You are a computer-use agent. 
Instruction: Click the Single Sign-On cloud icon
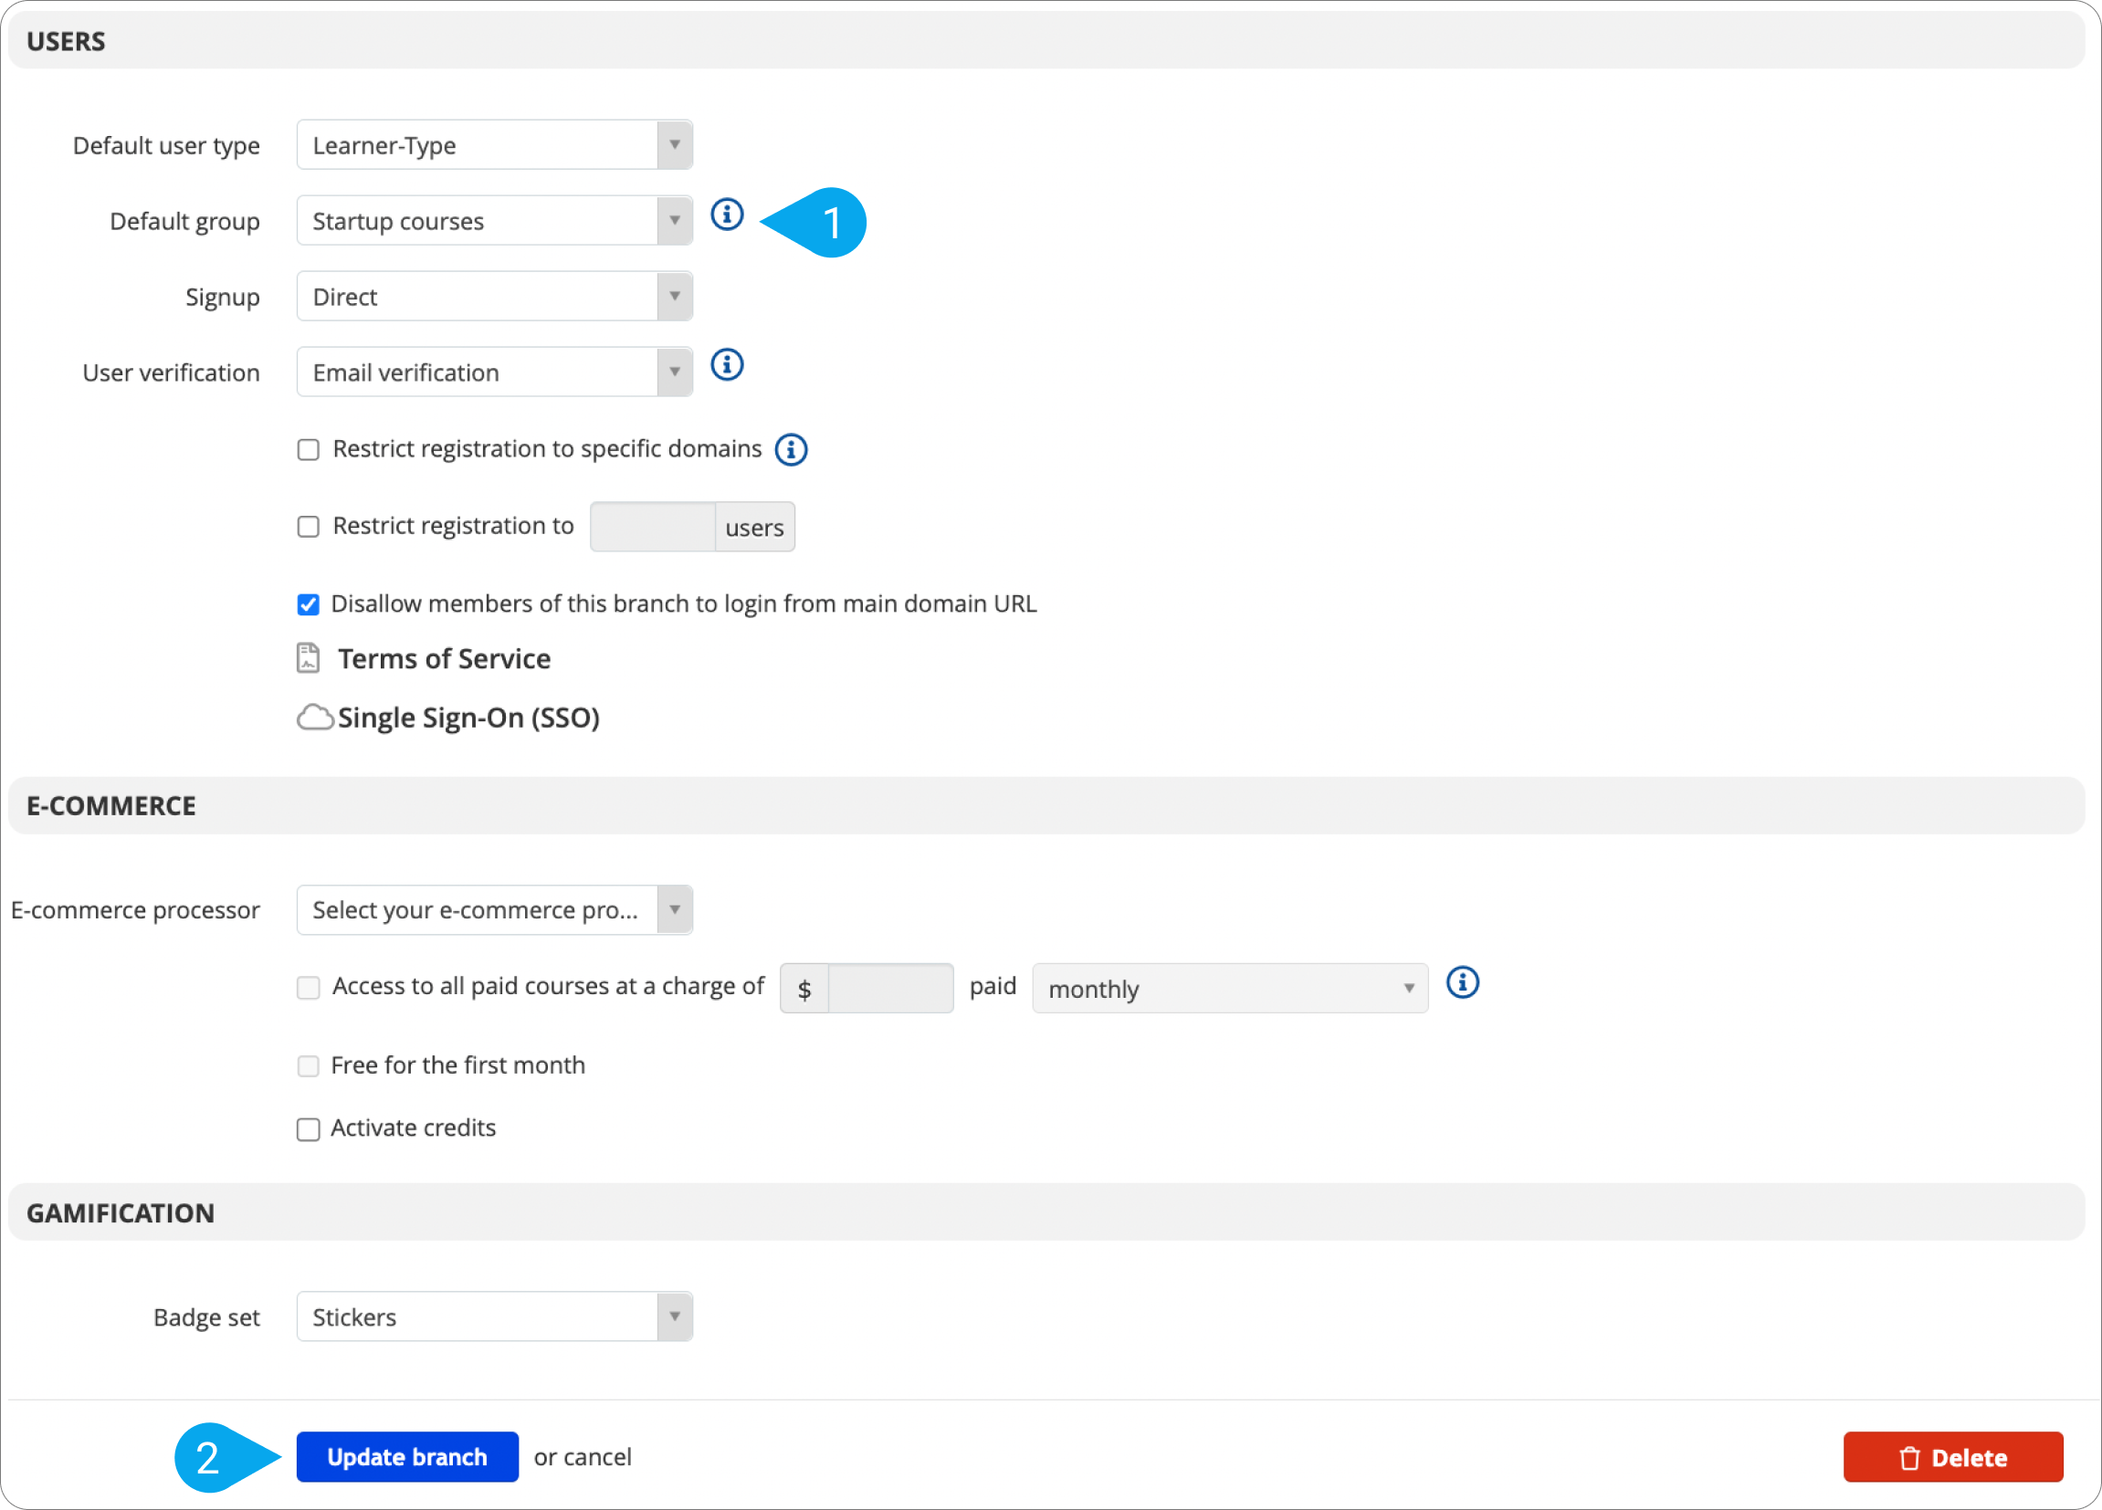click(315, 718)
